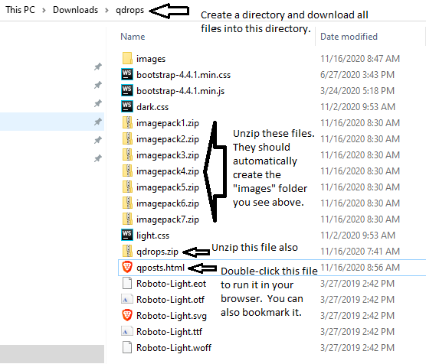Select the Brave icon next to qposts.html
The width and height of the screenshot is (426, 364).
click(127, 267)
